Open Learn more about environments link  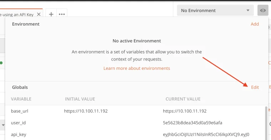137,68
